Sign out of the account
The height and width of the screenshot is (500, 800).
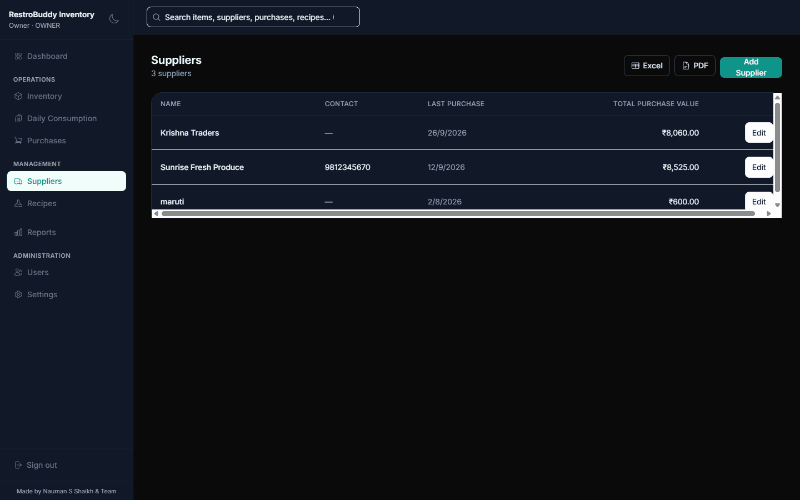67,465
